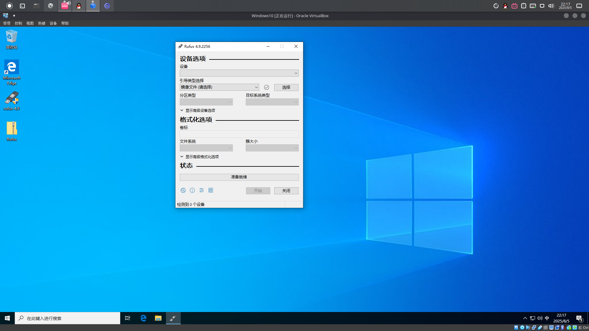Click VirtualBox audio status icon
Image resolution: width=589 pixels, height=331 pixels.
[528, 328]
